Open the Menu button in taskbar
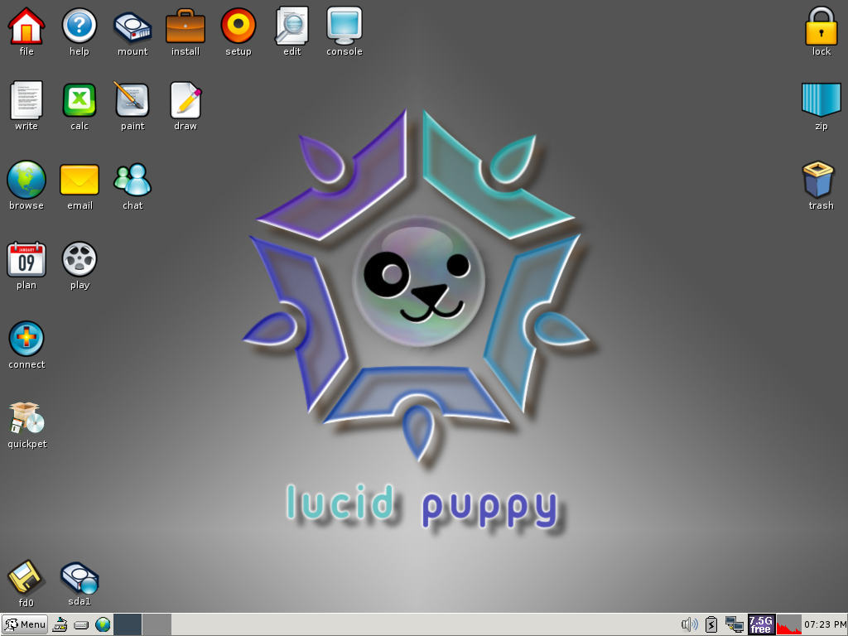Image resolution: width=848 pixels, height=636 pixels. [x=25, y=624]
